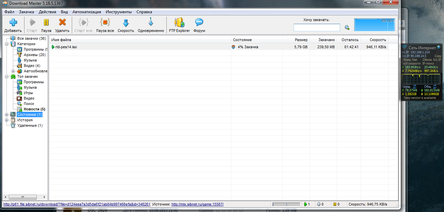Click the Старт все toolbar icon
444x212 pixels.
coord(83,23)
